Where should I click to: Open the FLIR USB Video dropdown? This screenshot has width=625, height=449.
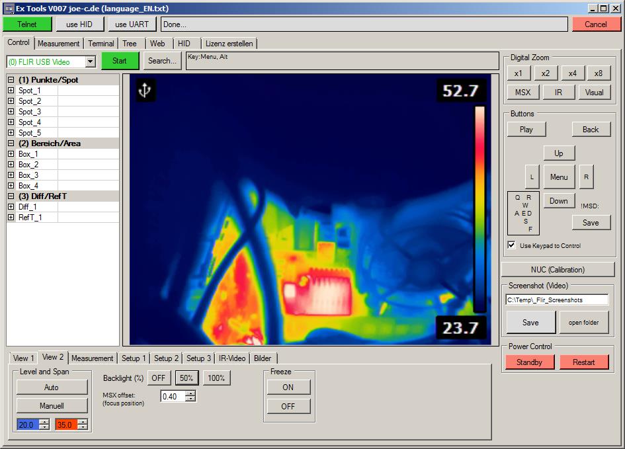[x=91, y=61]
